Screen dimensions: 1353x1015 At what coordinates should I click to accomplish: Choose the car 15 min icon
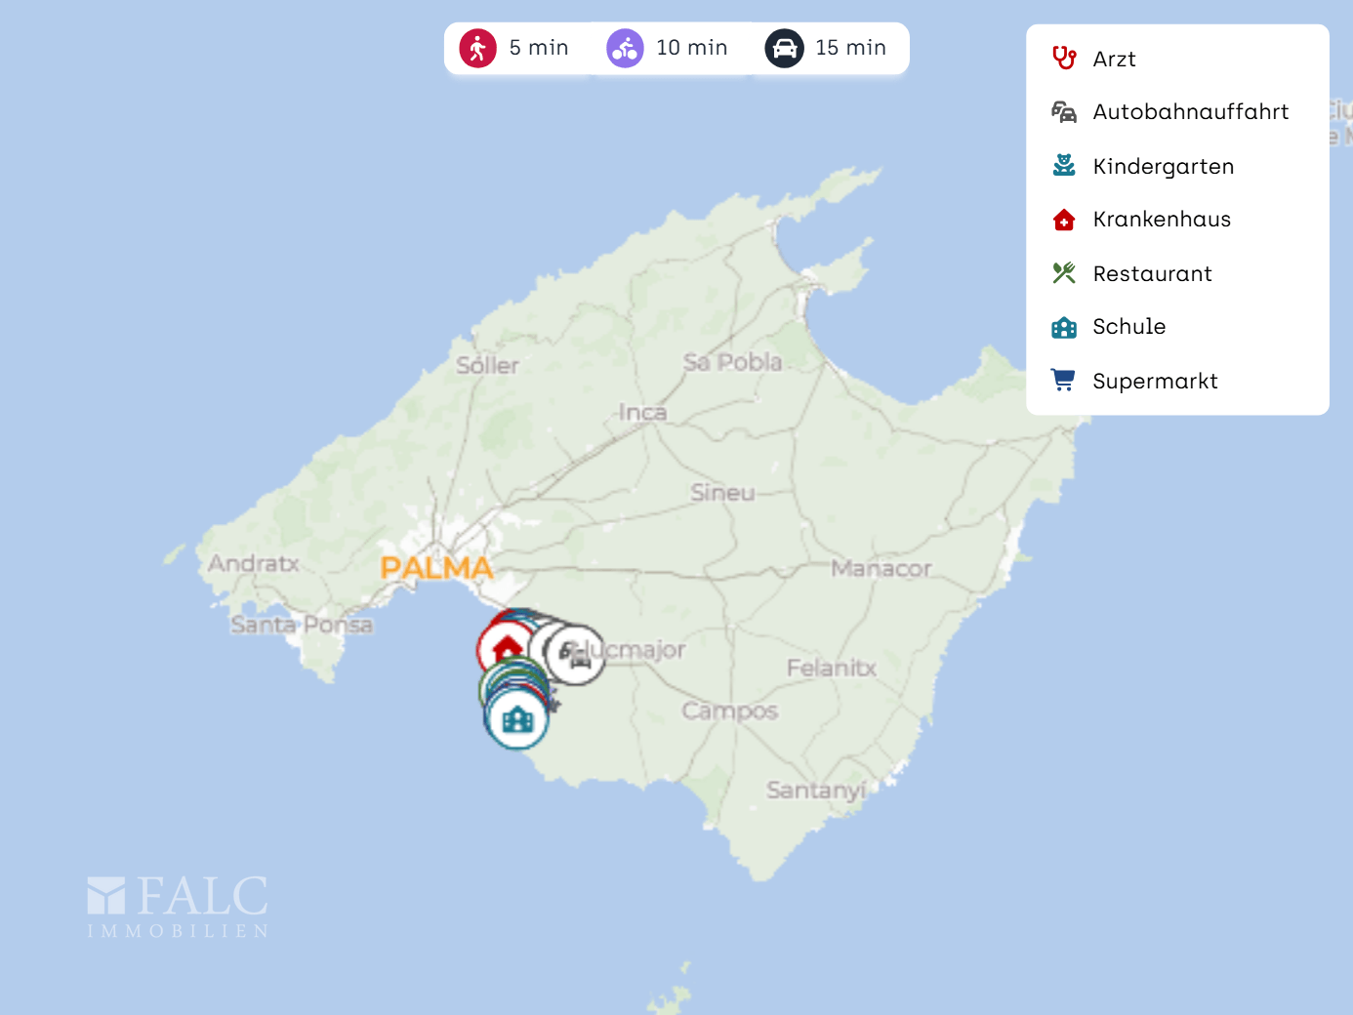coord(784,48)
